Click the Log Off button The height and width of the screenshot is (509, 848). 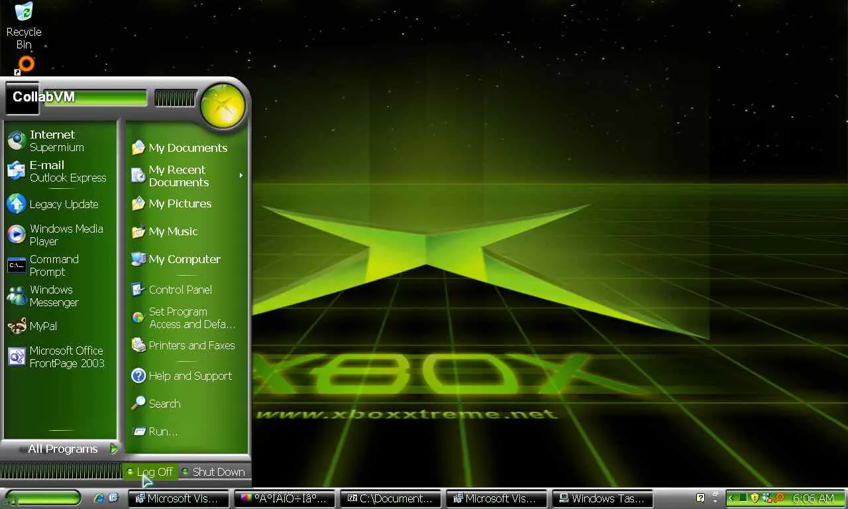tap(150, 472)
